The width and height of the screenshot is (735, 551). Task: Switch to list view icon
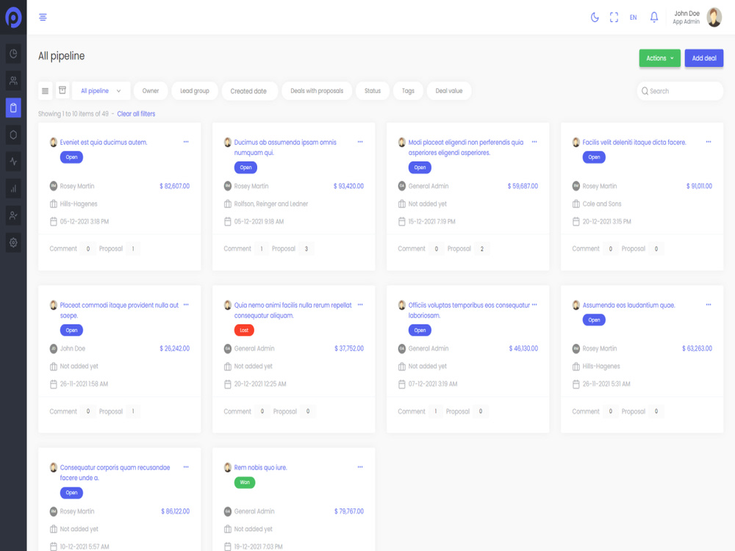pos(45,91)
